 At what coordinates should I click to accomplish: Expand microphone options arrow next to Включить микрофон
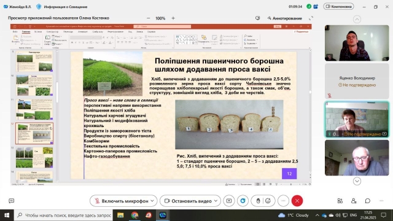[152, 201]
